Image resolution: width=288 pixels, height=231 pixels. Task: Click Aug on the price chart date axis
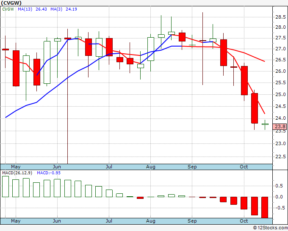pos(151,167)
